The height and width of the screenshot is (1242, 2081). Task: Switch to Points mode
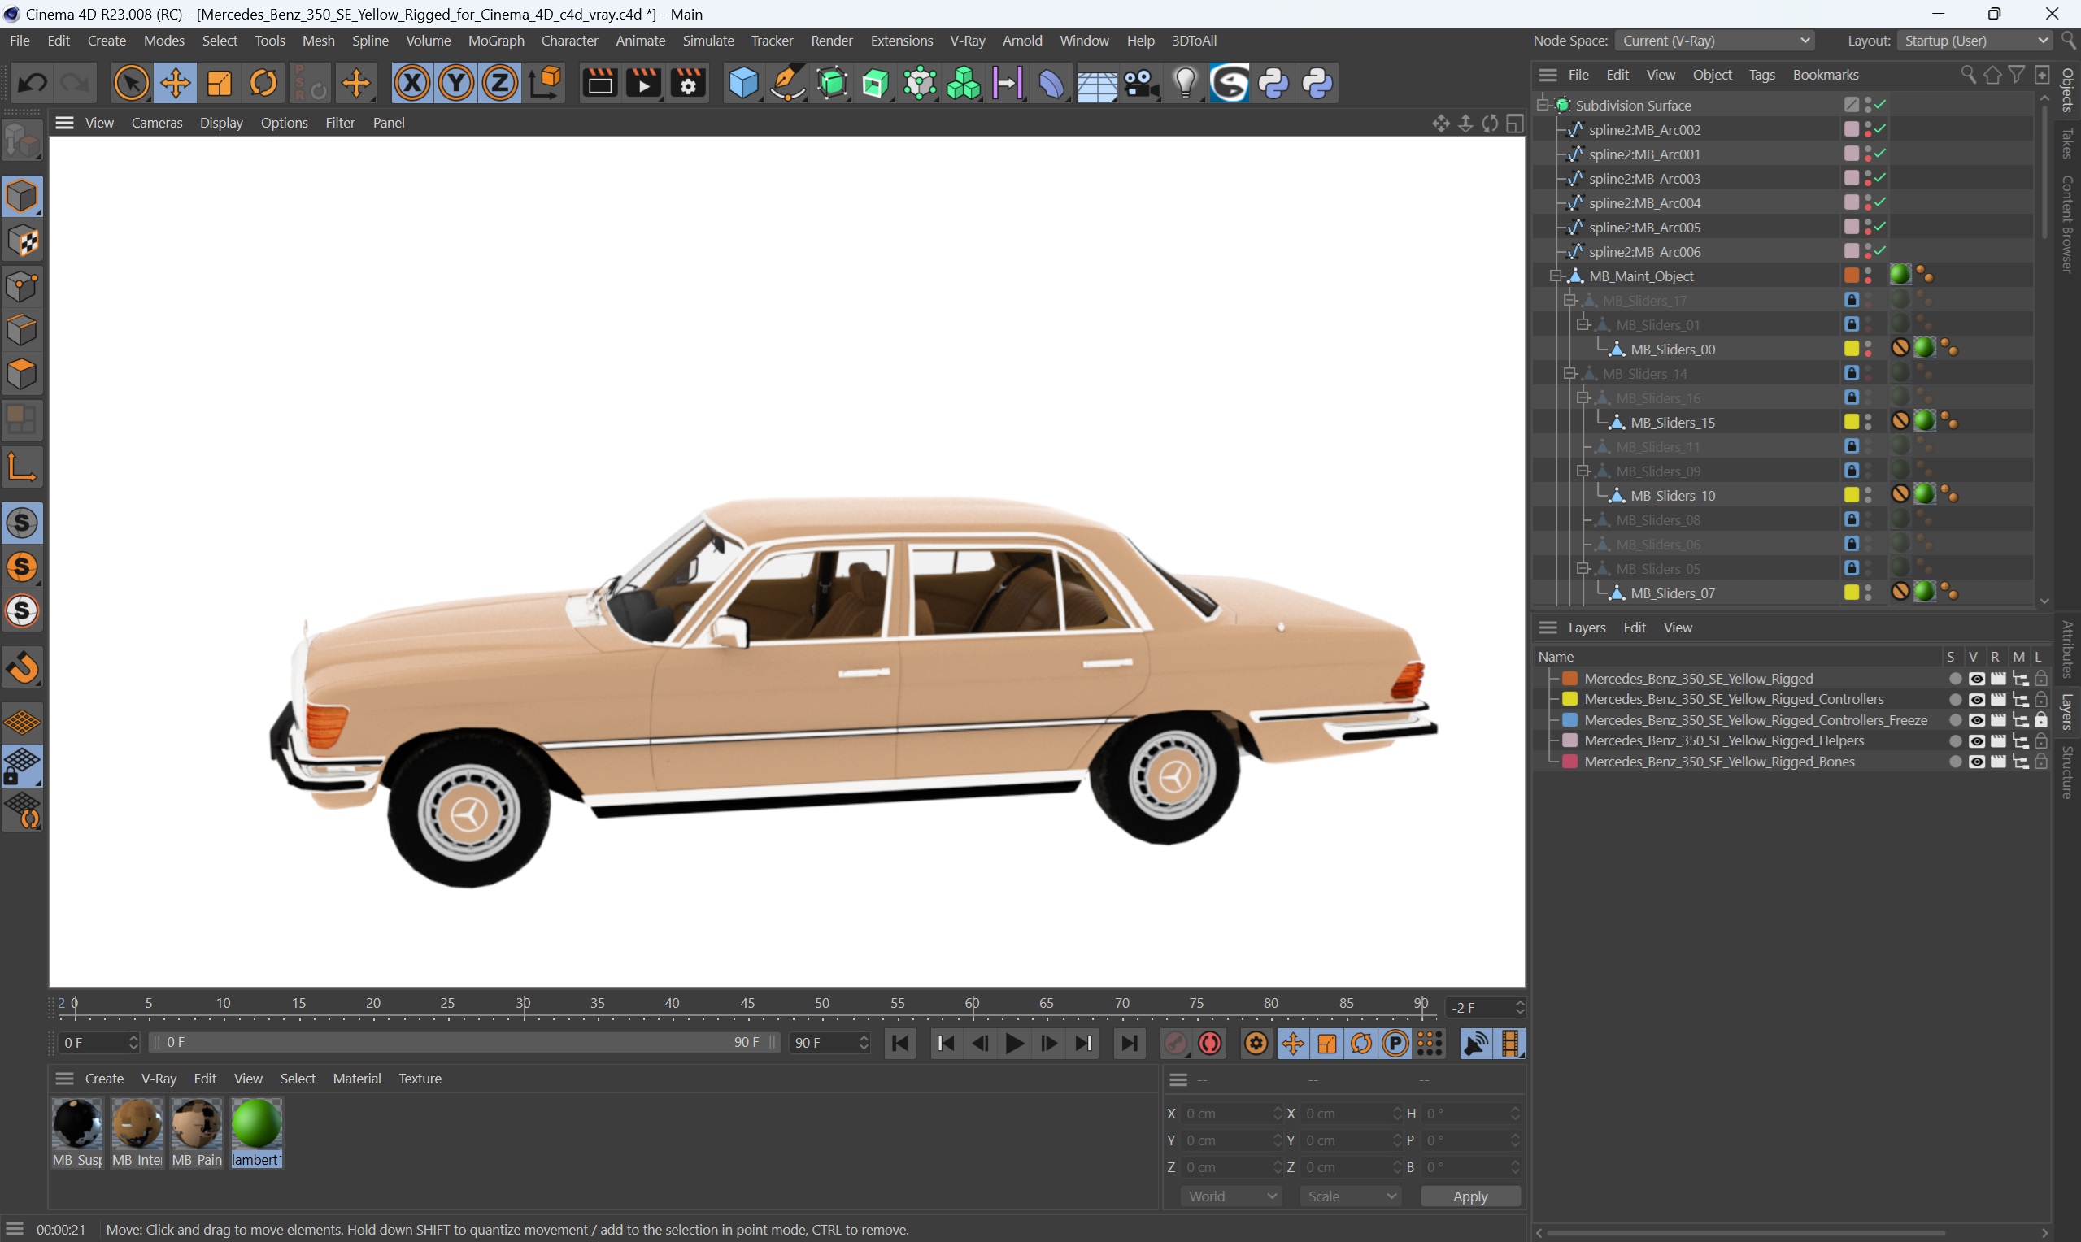click(x=23, y=286)
